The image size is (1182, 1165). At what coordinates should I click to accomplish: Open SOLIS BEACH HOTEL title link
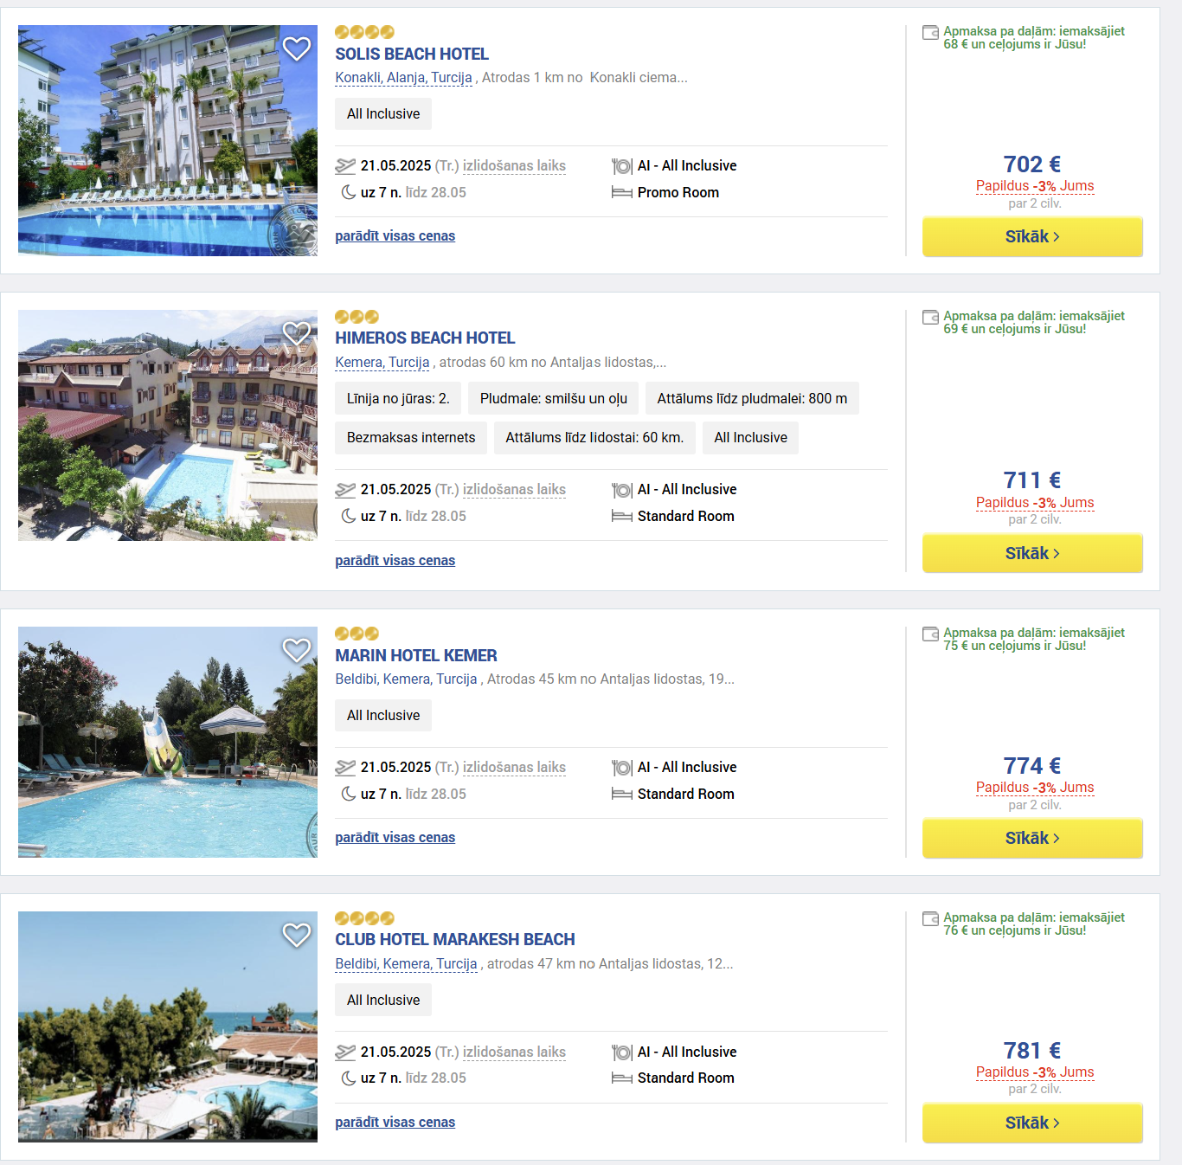pos(412,54)
